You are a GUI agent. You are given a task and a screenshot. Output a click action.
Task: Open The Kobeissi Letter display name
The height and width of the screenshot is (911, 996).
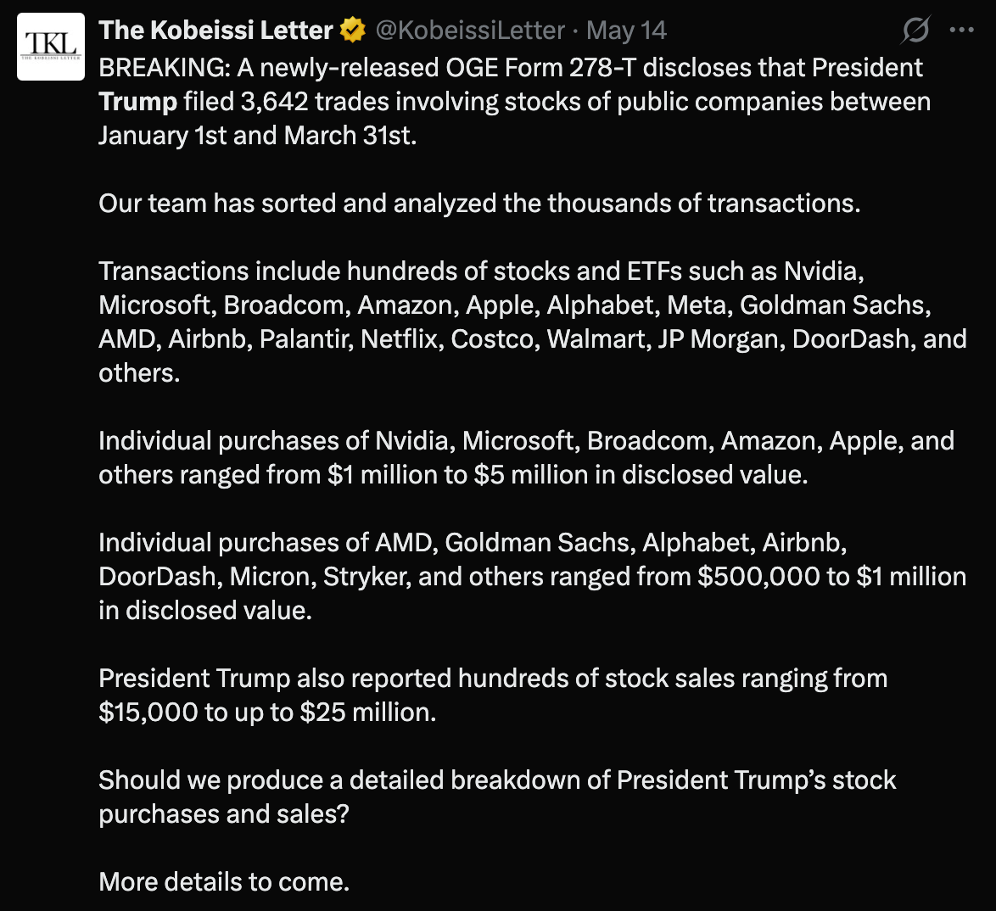[216, 31]
